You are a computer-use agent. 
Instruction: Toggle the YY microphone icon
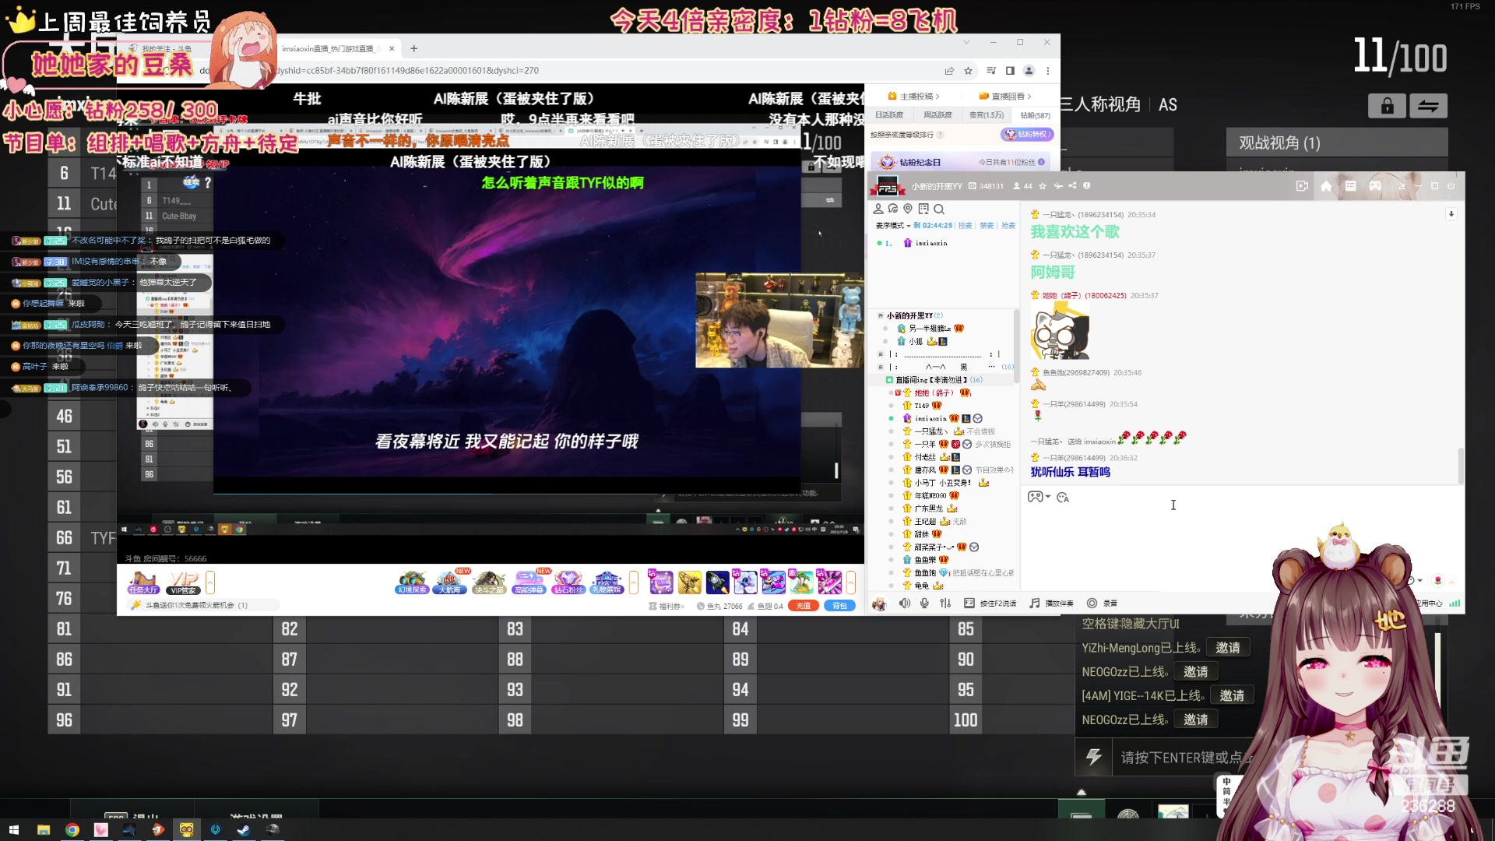click(924, 603)
